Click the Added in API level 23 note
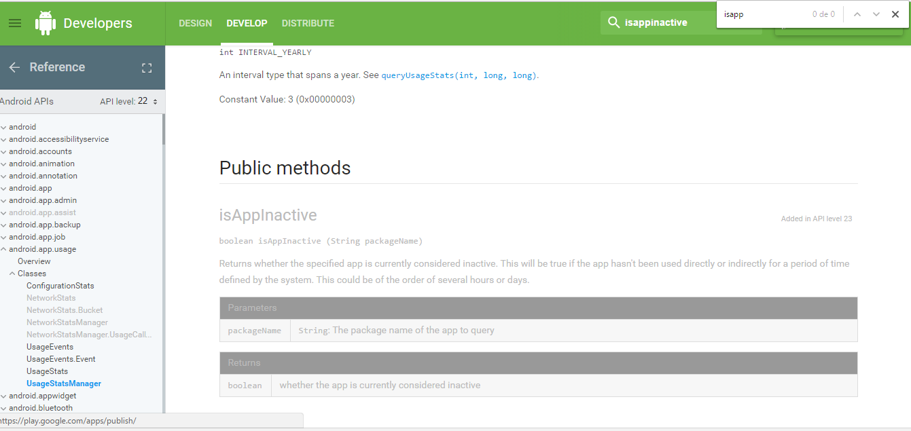Viewport: 911px width, 431px height. 817,219
